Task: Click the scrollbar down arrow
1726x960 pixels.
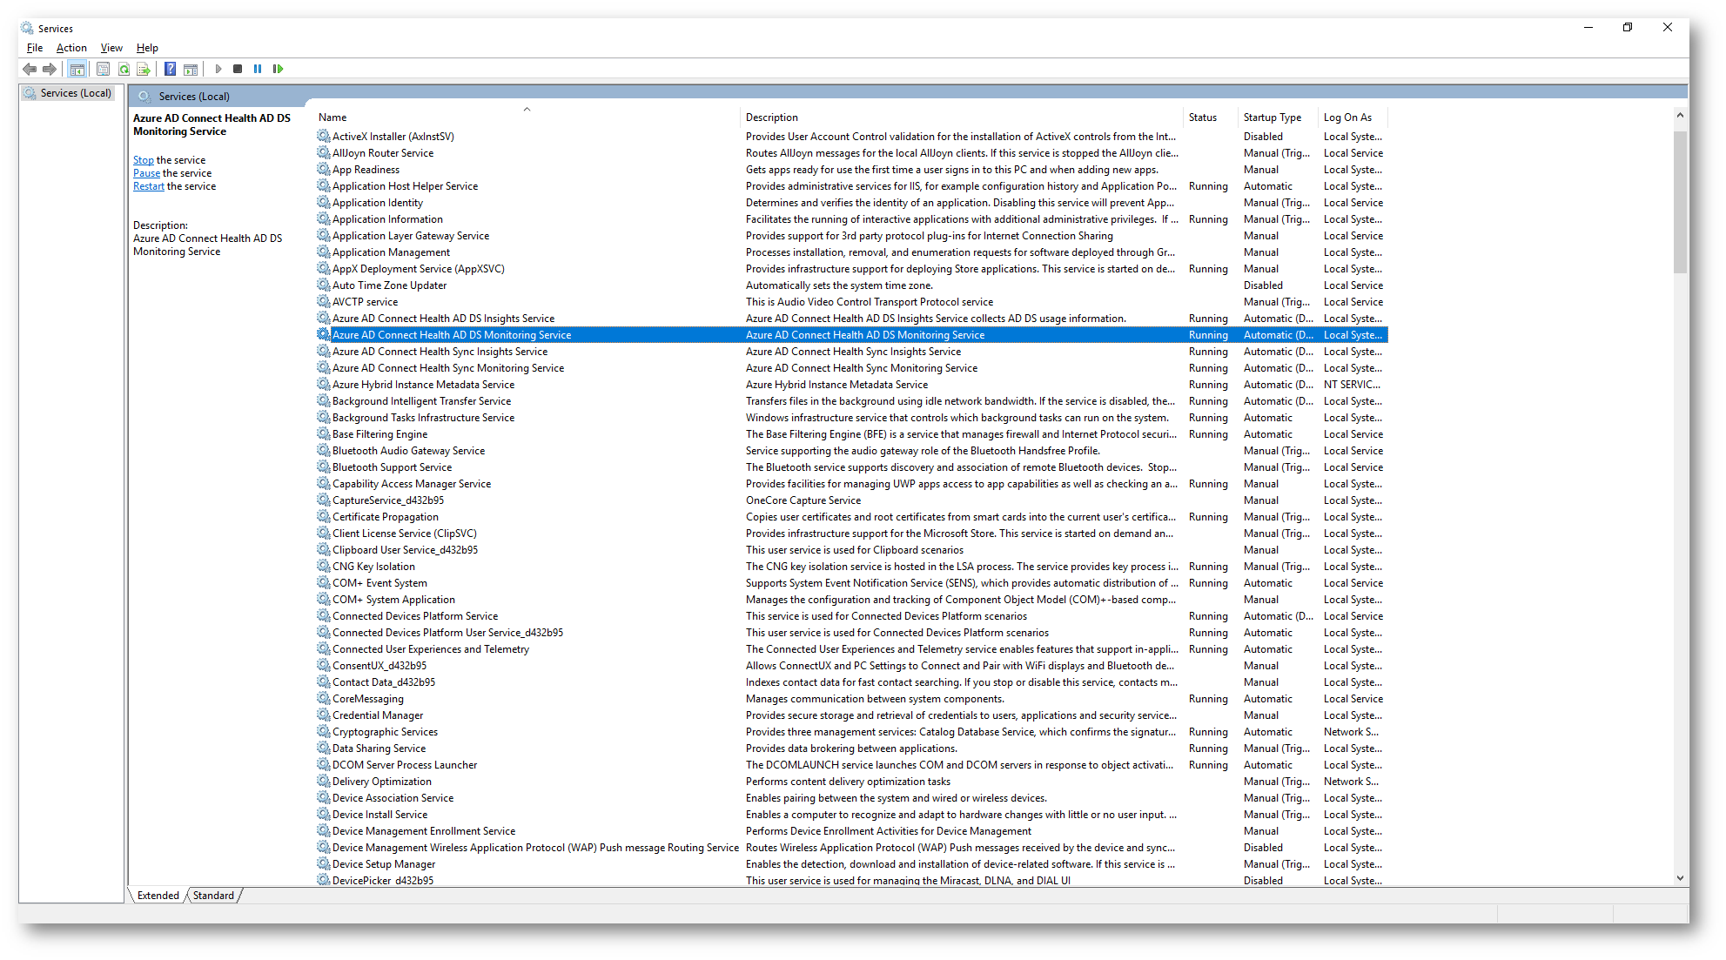Action: [1680, 878]
